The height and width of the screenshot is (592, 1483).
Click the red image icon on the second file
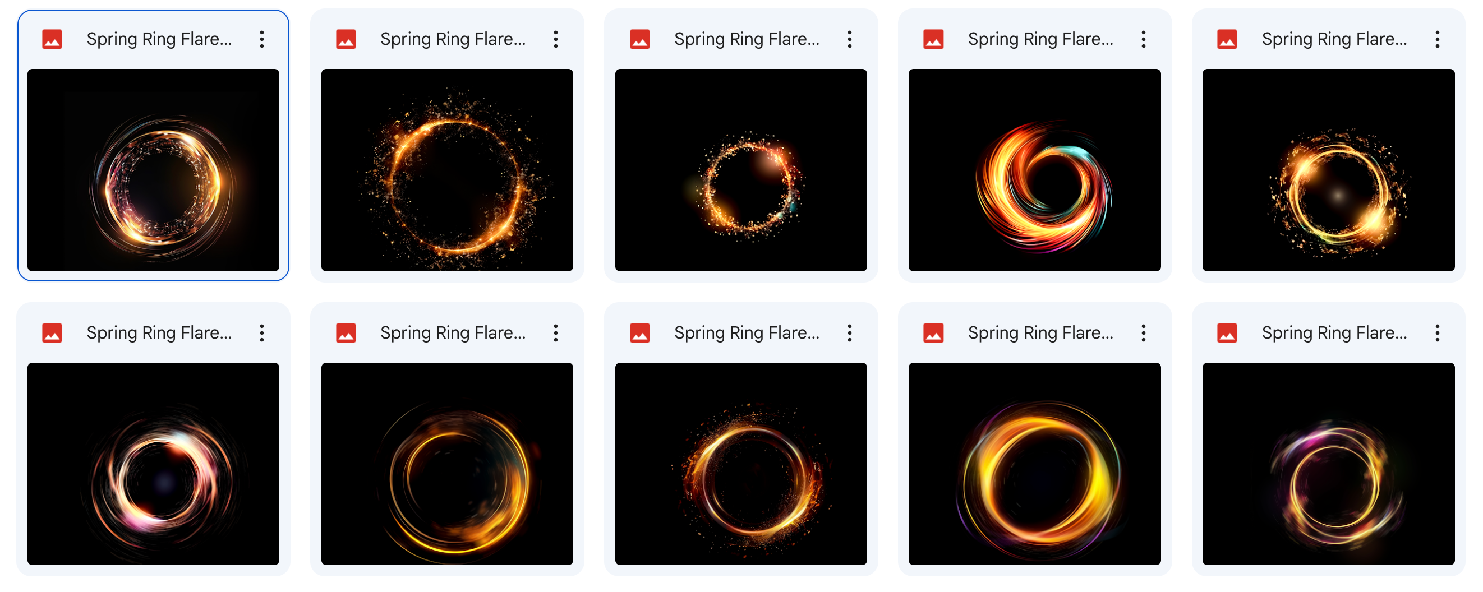point(346,39)
